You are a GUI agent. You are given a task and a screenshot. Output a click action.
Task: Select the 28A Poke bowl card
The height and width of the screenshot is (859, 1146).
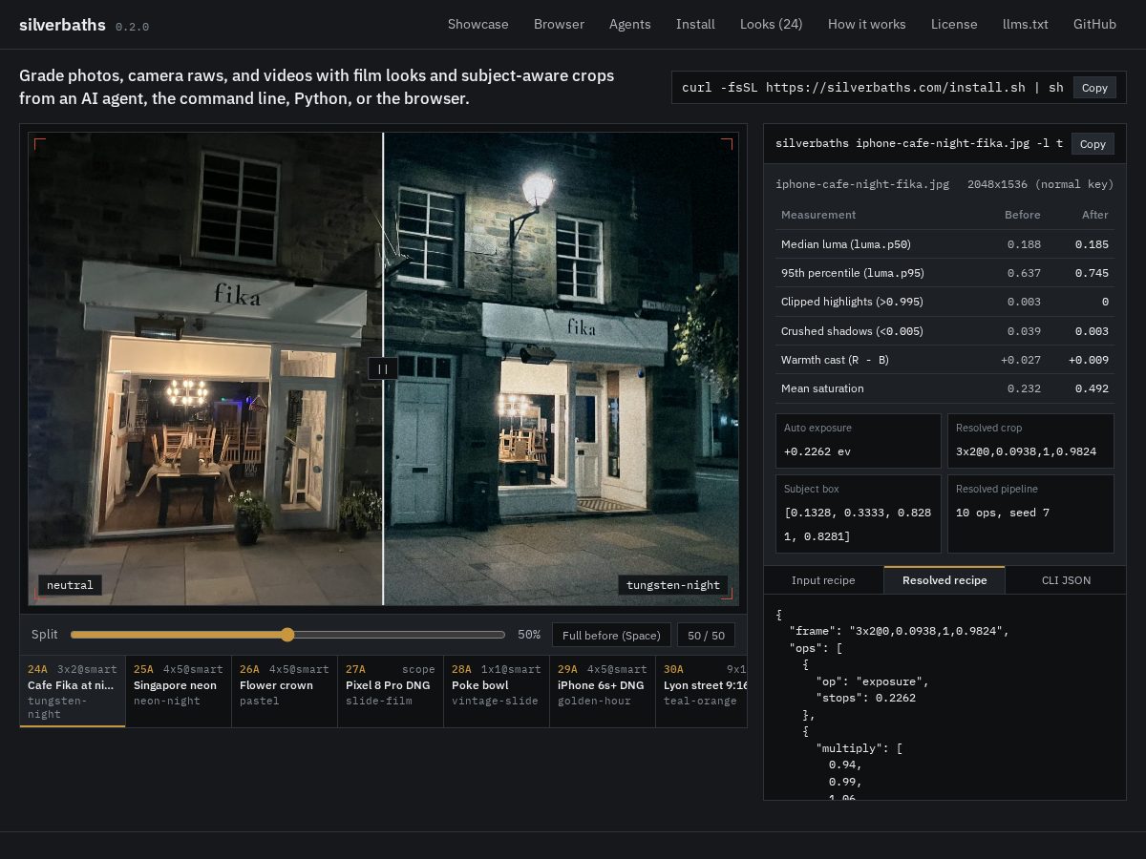[497, 691]
